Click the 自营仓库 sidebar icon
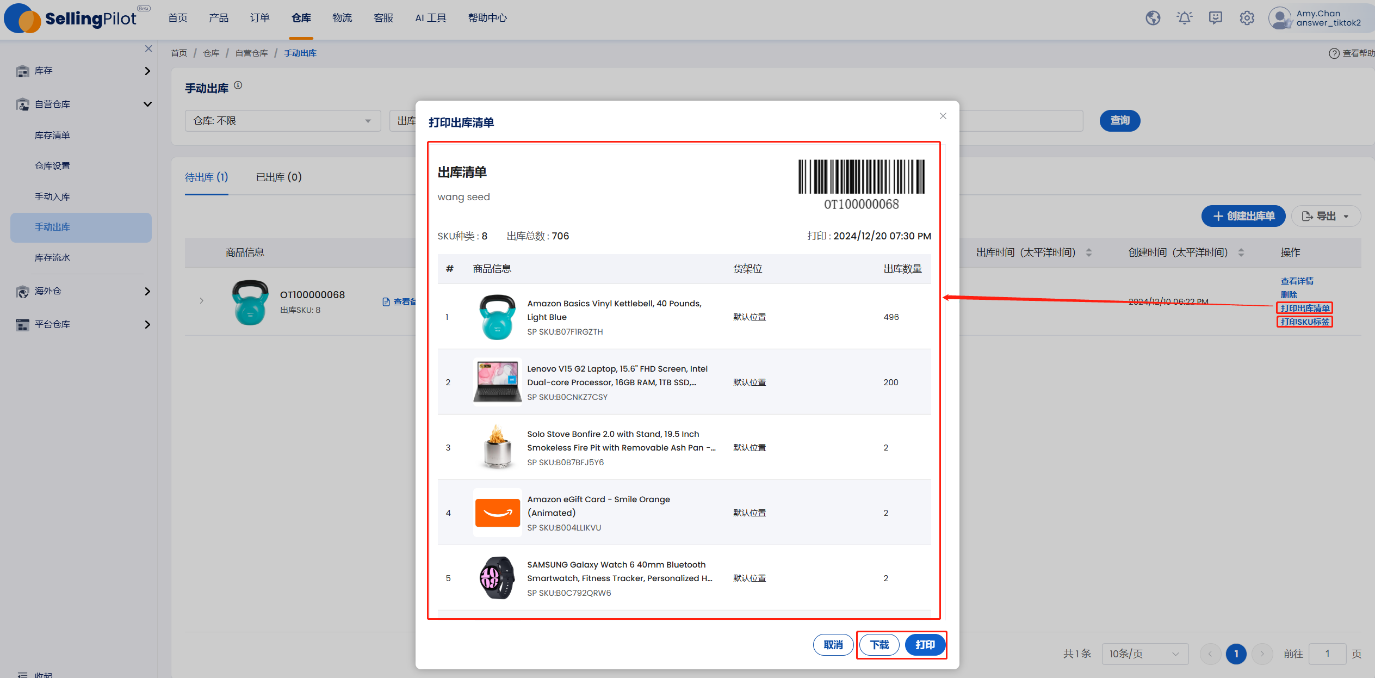The height and width of the screenshot is (678, 1375). 22,104
